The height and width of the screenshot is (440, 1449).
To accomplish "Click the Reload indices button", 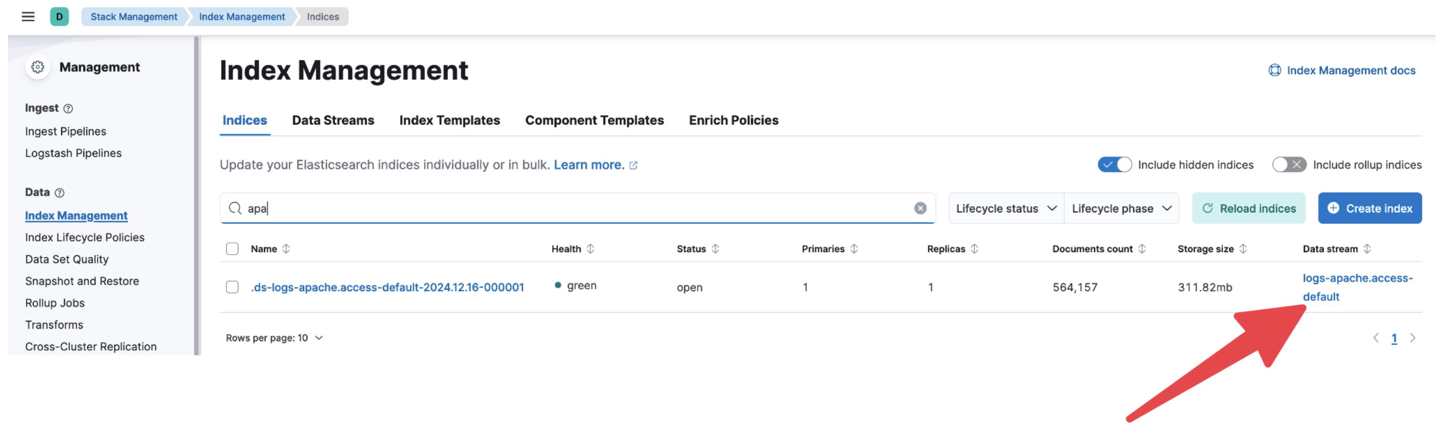I will point(1248,208).
